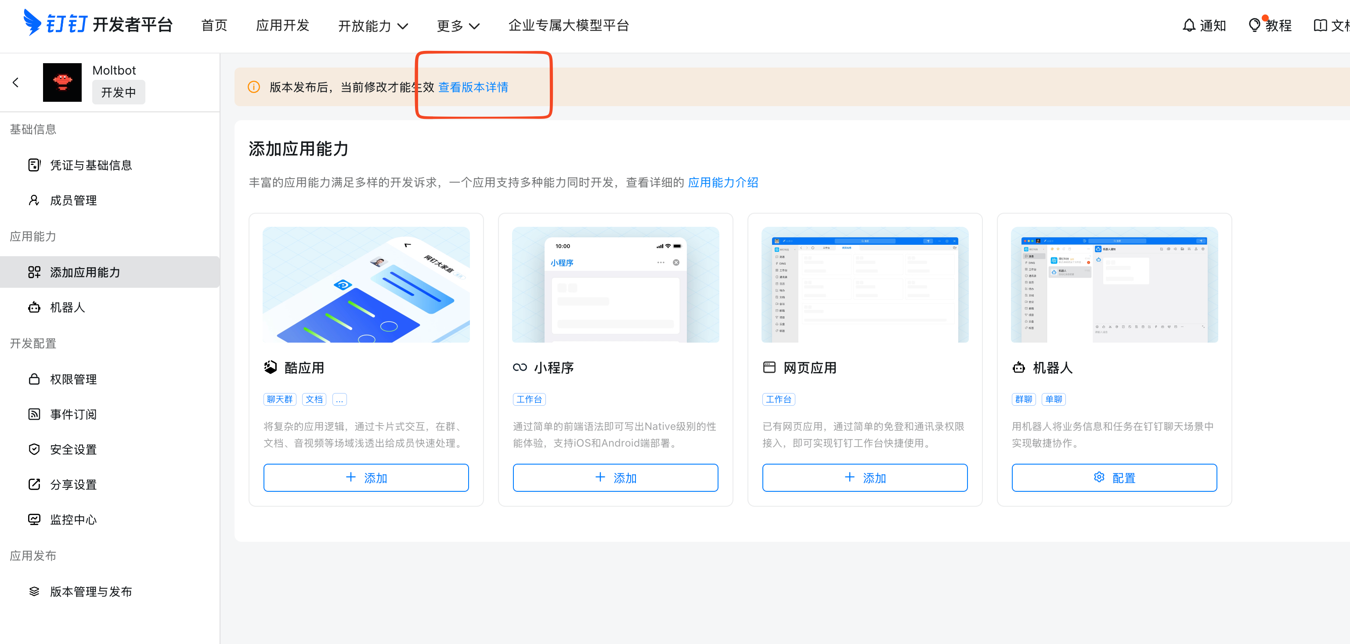Screen dimensions: 1350x644
Task: Open 权限管理 under 开发配置
Action: pos(73,379)
